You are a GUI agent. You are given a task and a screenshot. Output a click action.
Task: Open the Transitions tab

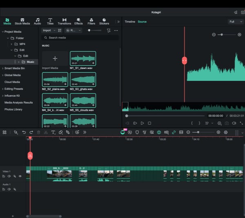tap(65, 22)
